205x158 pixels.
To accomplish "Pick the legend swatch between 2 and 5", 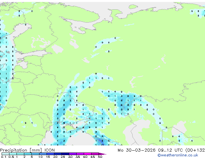I will (x=28, y=154).
